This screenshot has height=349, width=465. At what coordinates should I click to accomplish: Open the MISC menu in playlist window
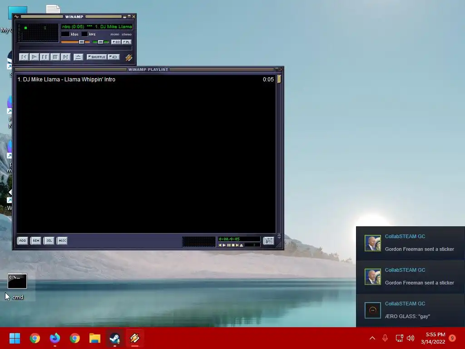click(x=62, y=240)
